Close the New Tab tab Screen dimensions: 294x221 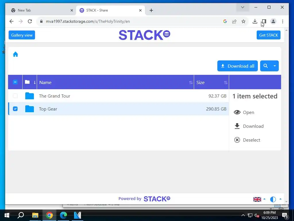pos(71,10)
